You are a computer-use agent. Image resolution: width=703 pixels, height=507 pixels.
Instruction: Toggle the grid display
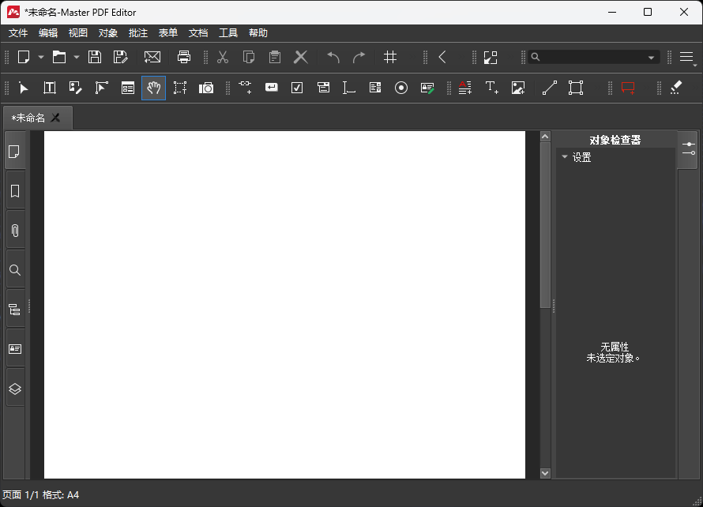(x=389, y=57)
